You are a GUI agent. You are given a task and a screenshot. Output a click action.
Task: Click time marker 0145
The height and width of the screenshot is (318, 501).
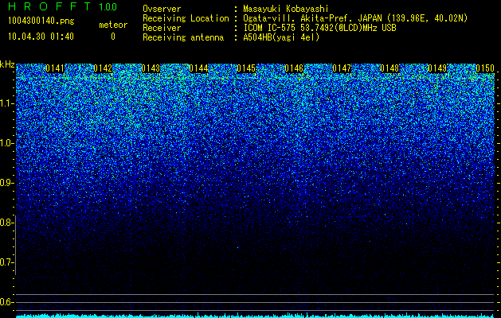point(246,68)
